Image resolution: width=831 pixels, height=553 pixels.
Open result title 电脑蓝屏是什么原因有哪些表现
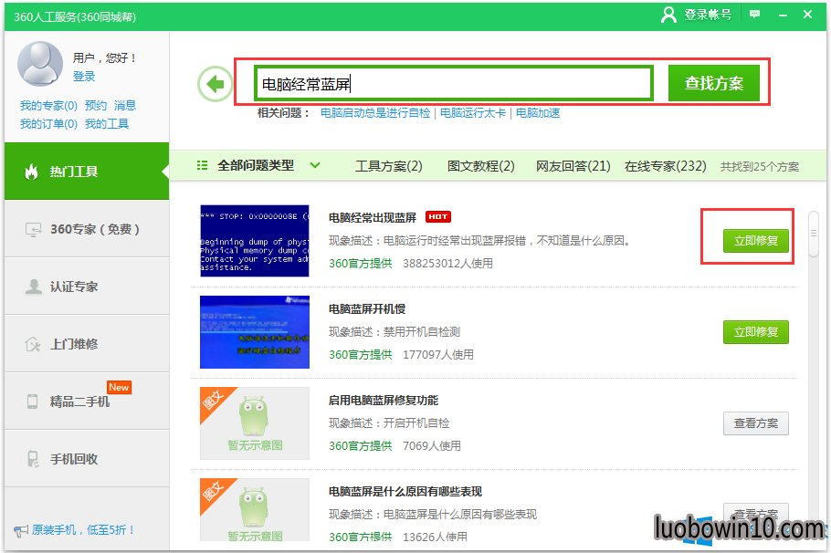(405, 491)
